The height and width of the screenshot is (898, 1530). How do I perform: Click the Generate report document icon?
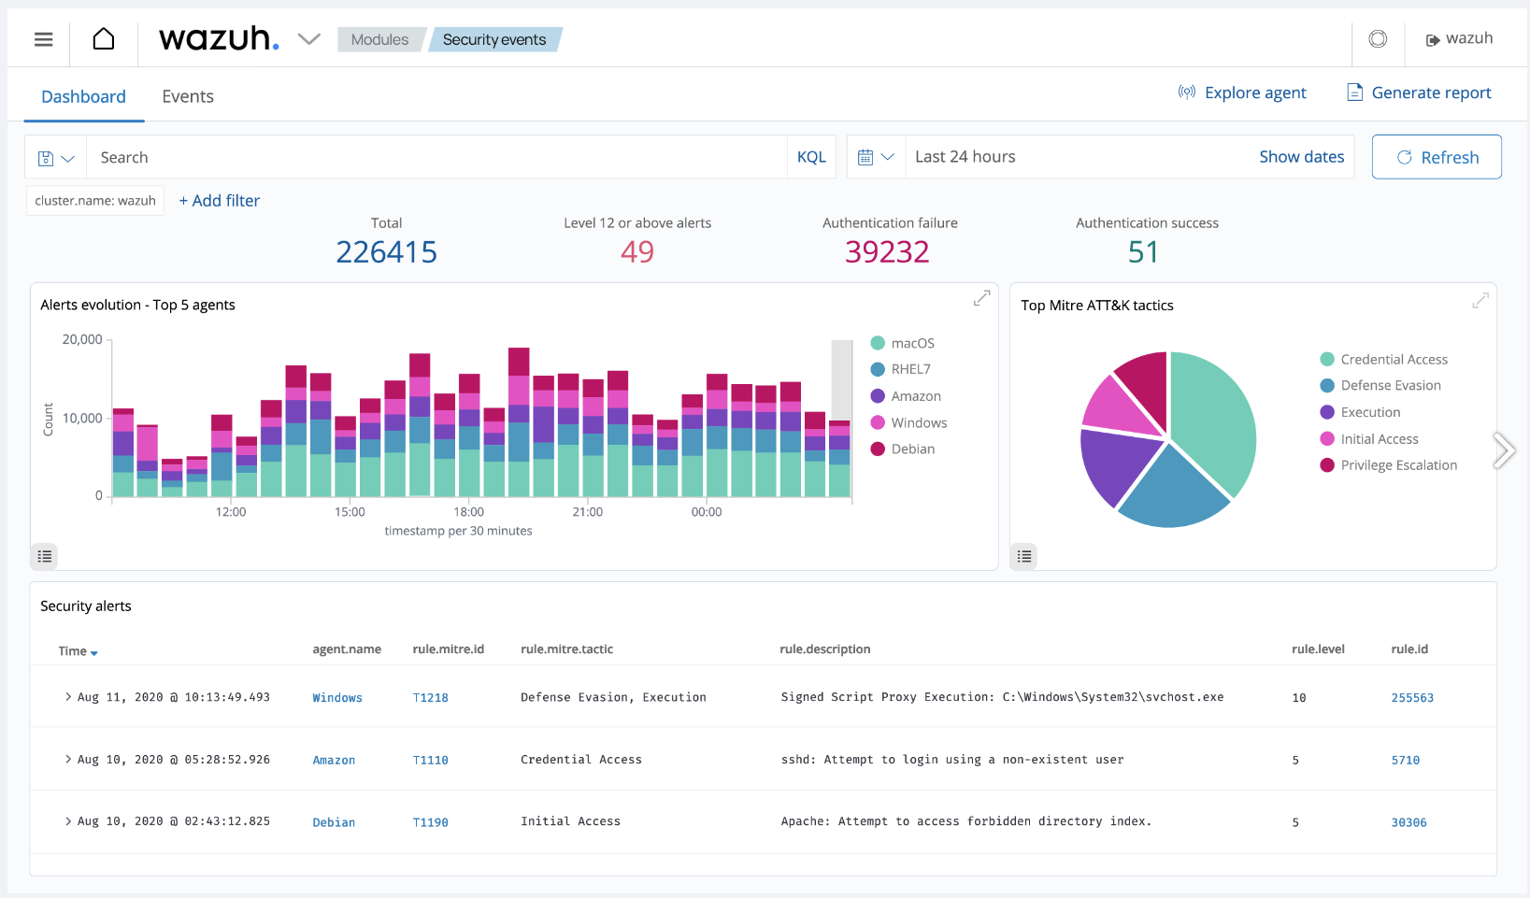pos(1354,93)
